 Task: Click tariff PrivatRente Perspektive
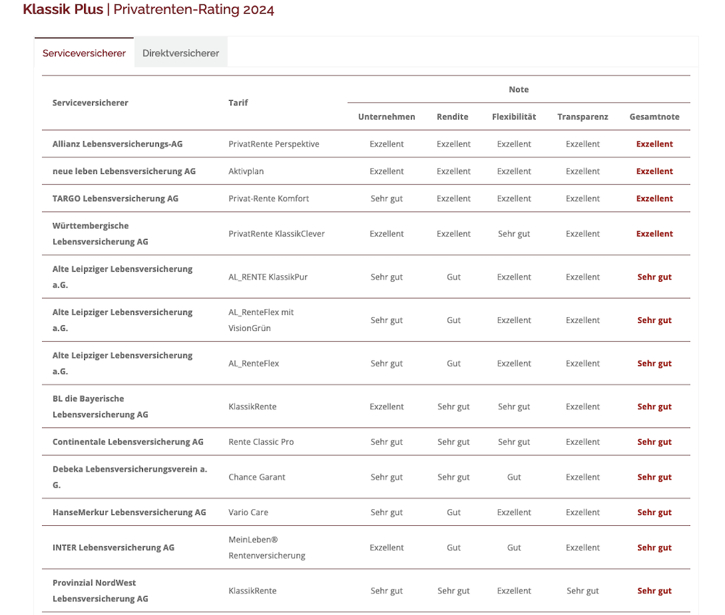coord(274,143)
